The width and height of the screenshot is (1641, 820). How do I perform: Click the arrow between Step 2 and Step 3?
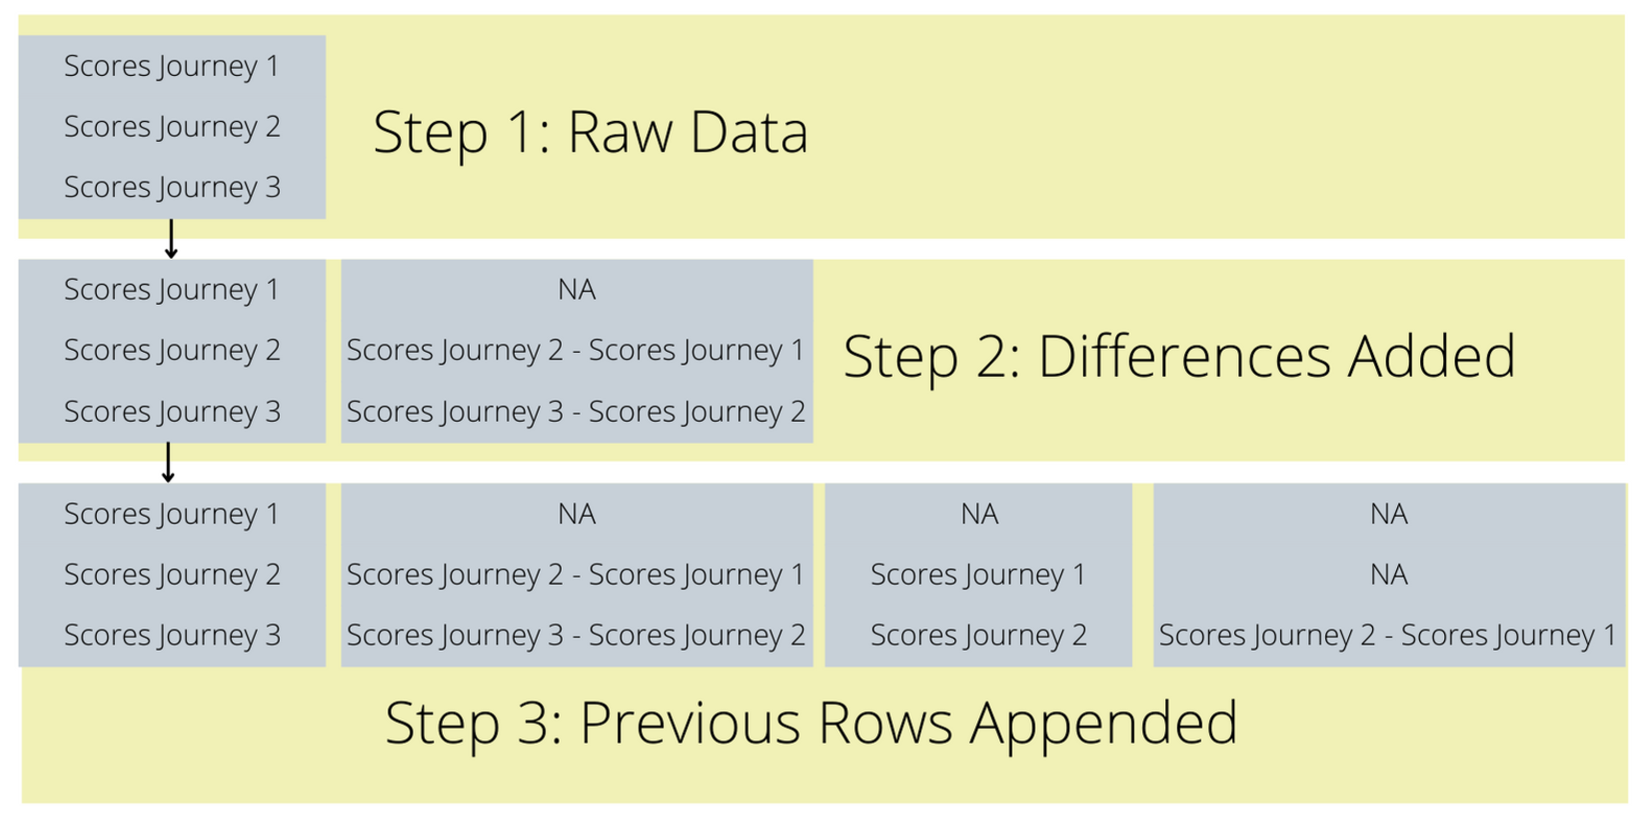(x=168, y=462)
